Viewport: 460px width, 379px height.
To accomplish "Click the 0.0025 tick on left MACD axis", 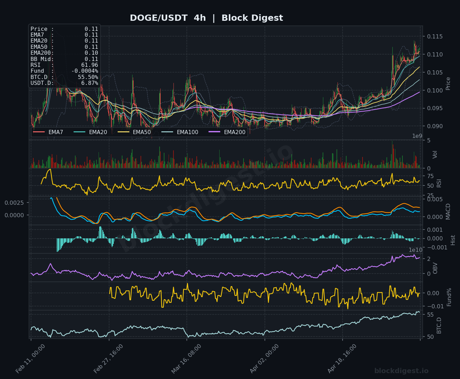I will pyautogui.click(x=14, y=202).
